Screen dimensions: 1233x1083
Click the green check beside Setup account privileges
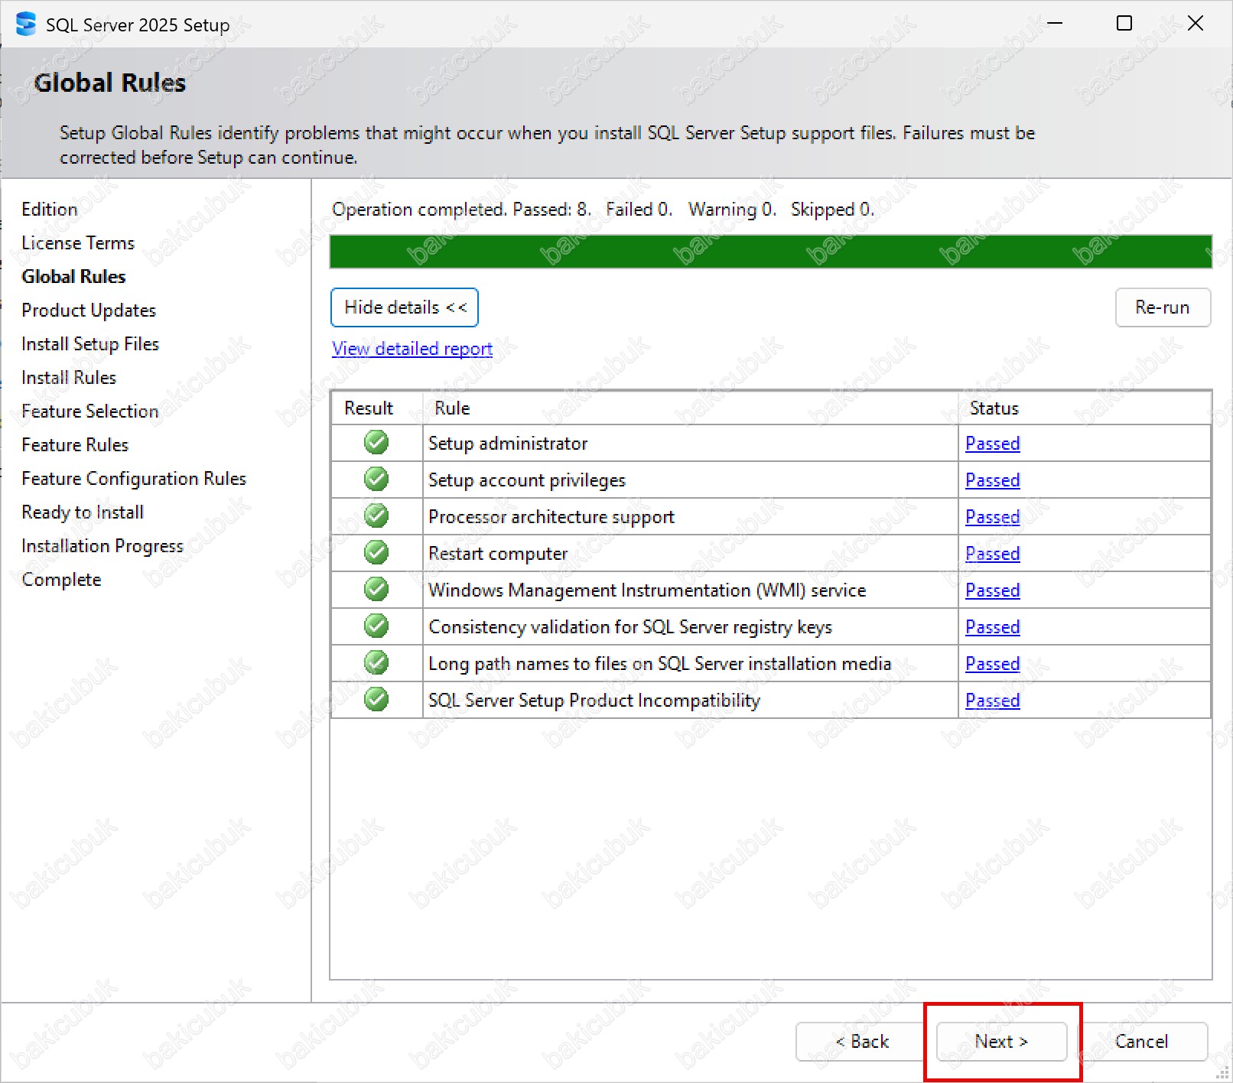click(x=376, y=480)
